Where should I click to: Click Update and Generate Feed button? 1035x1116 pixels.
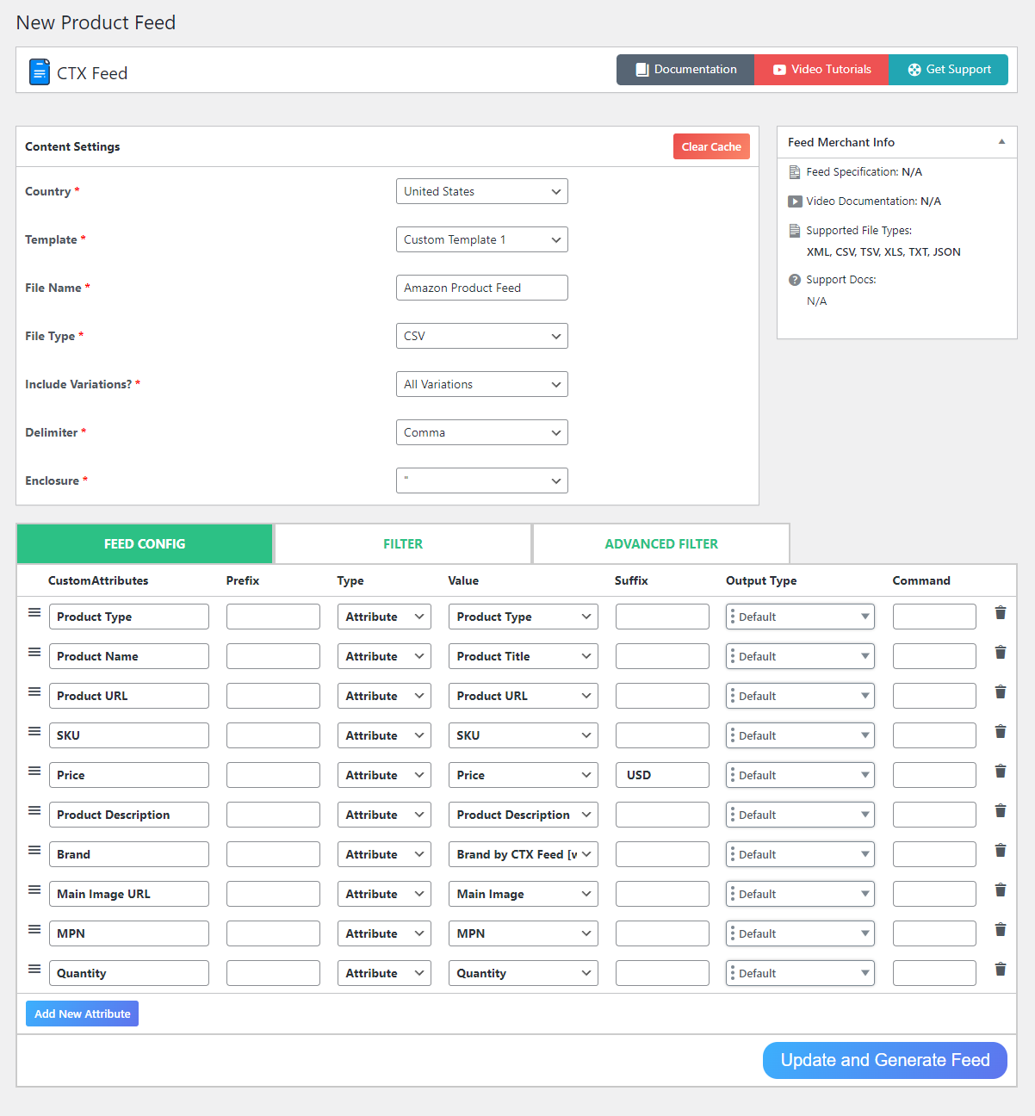pyautogui.click(x=885, y=1060)
